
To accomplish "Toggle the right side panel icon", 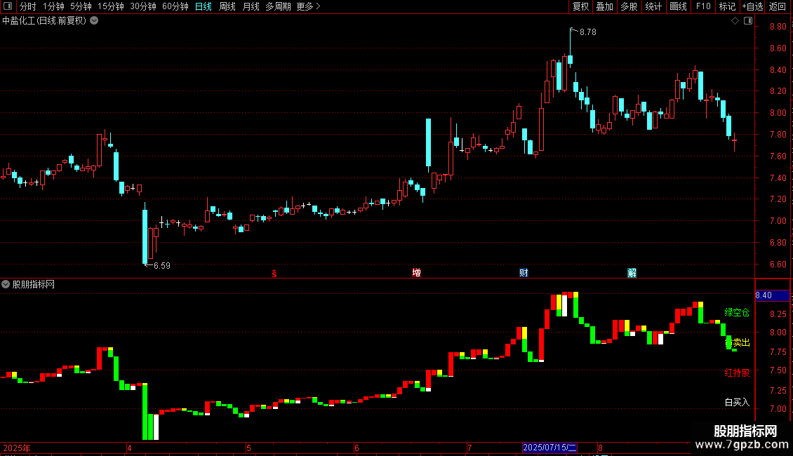I will click(748, 21).
